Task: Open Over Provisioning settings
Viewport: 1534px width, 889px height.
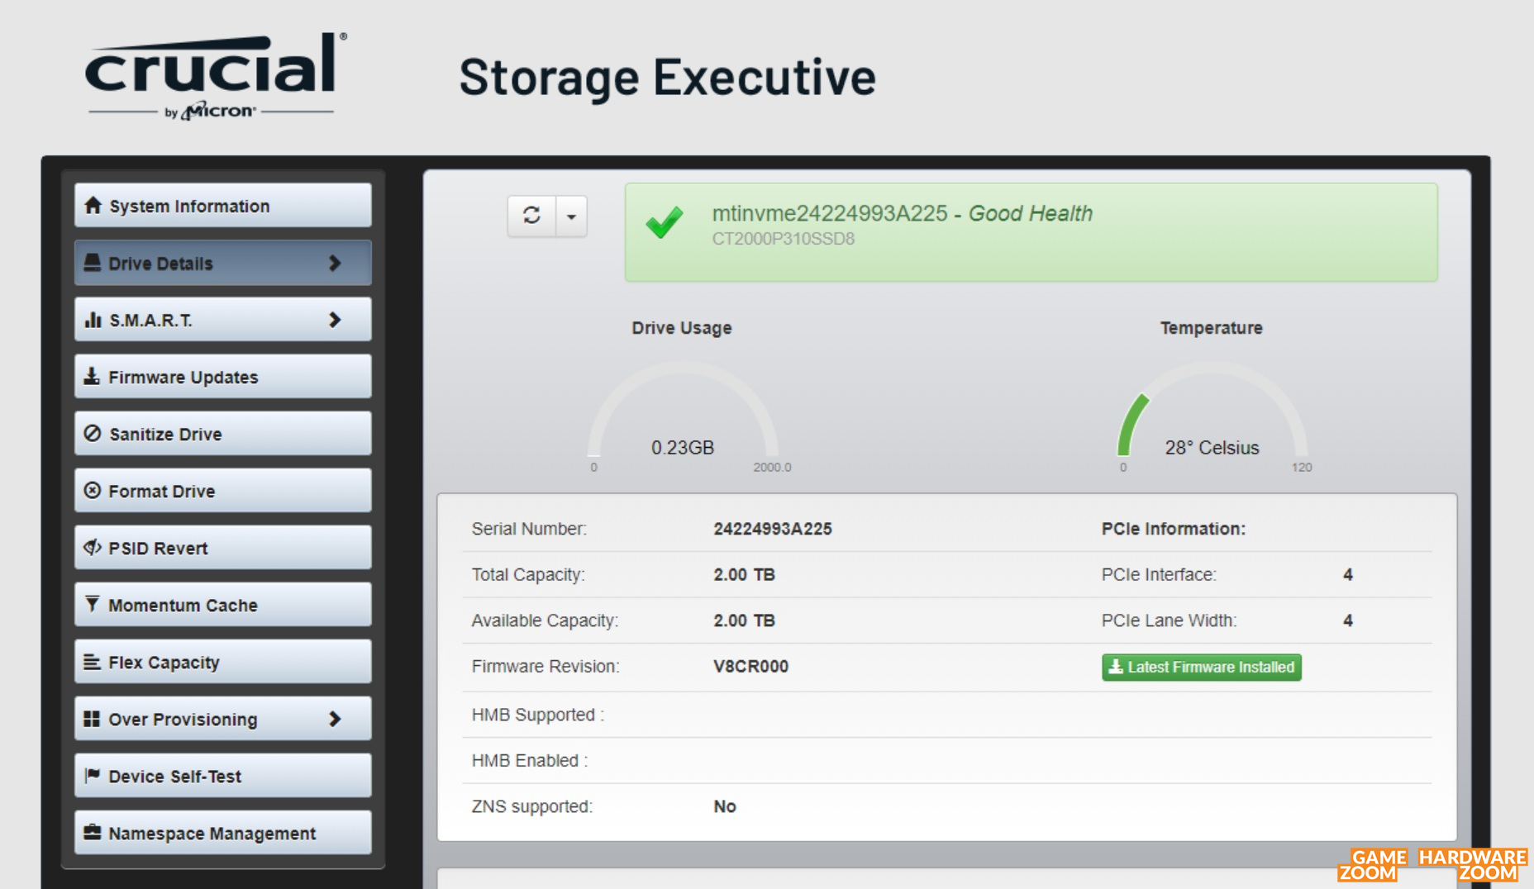Action: [x=223, y=719]
